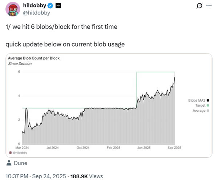
Task: Click the @hildobby watermark icon in the chart
Action: 10,153
